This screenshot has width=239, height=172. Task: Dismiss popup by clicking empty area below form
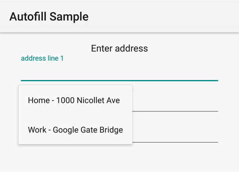119,159
